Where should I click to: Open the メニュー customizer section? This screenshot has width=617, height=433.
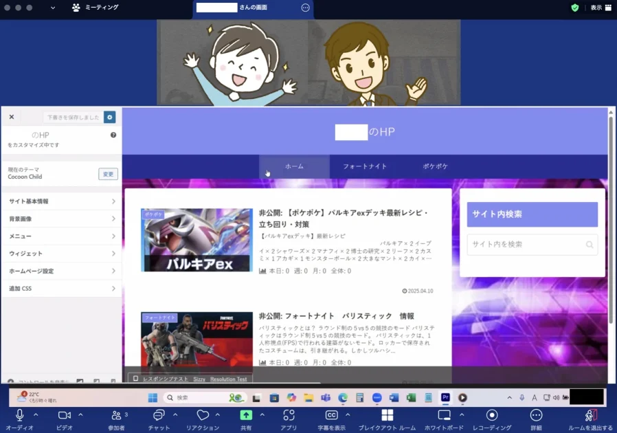click(x=62, y=236)
